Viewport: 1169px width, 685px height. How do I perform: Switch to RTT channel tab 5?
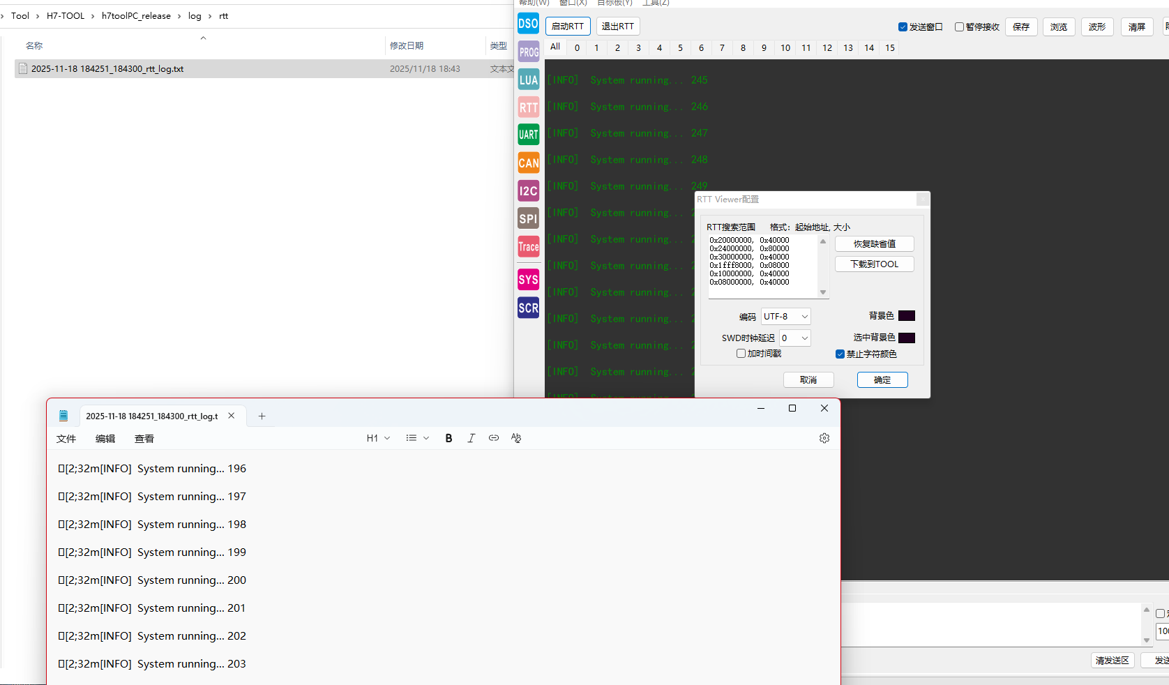coord(680,47)
